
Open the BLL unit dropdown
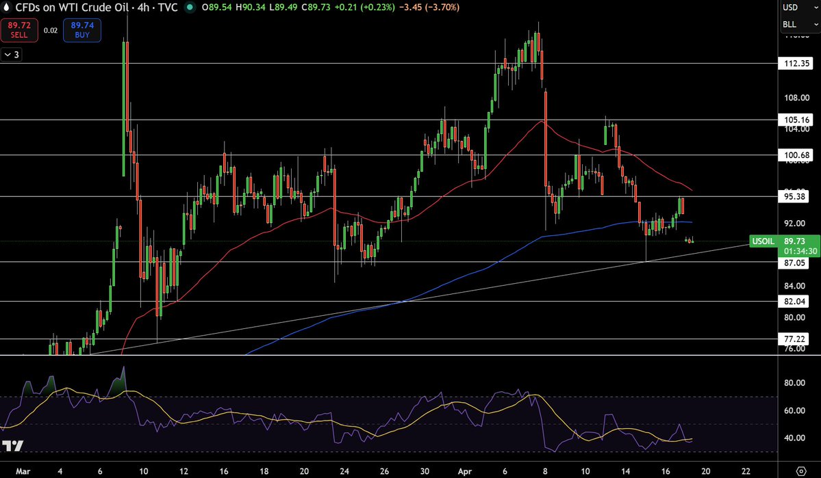coord(798,25)
